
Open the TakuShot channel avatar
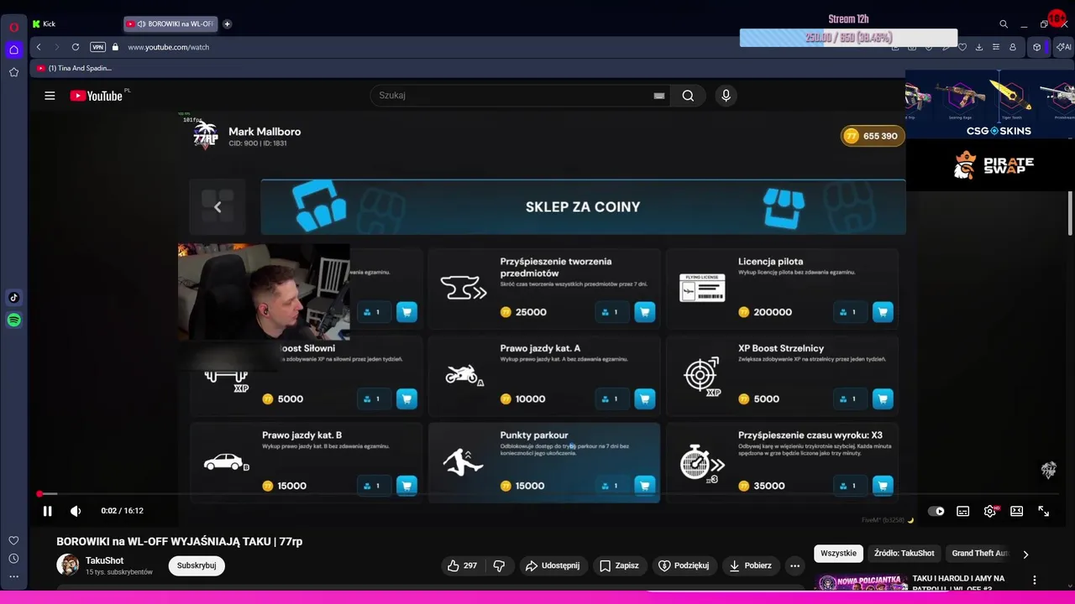click(x=68, y=565)
